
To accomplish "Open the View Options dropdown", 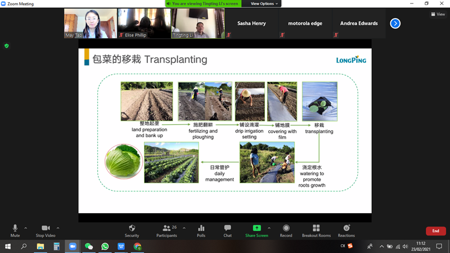I will tap(264, 3).
